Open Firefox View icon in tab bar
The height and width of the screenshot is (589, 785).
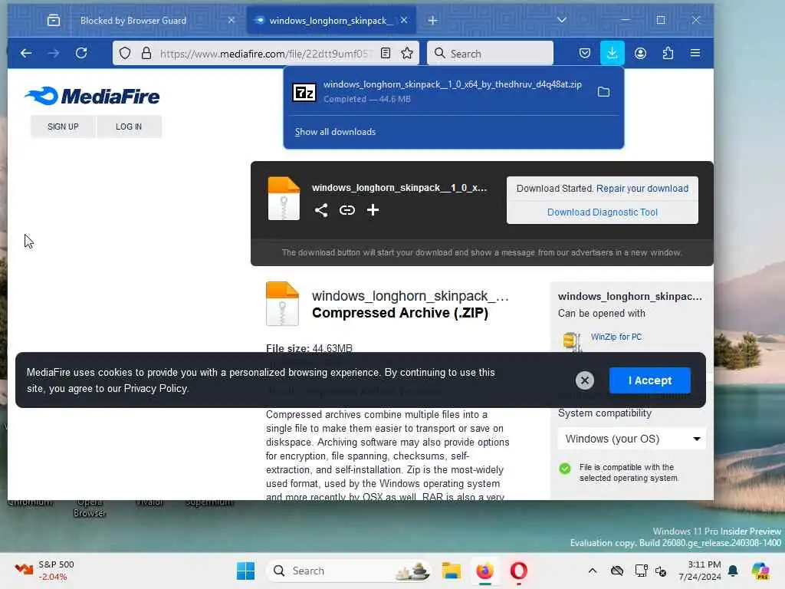(x=54, y=20)
